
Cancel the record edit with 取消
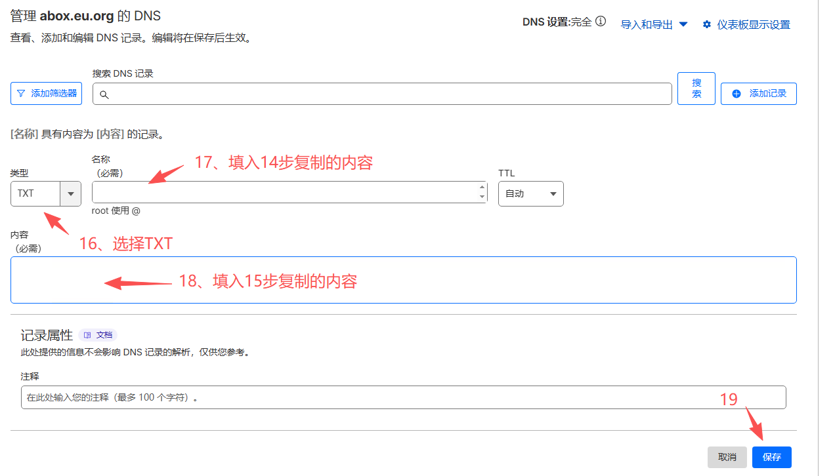[x=727, y=457]
